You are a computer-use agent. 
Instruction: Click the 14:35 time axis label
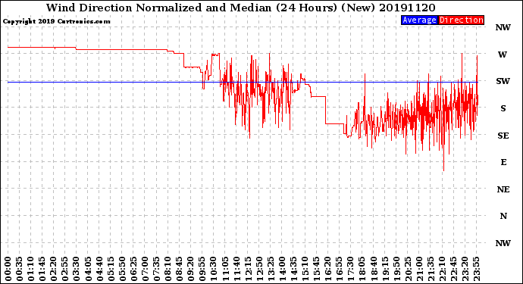pos(293,269)
